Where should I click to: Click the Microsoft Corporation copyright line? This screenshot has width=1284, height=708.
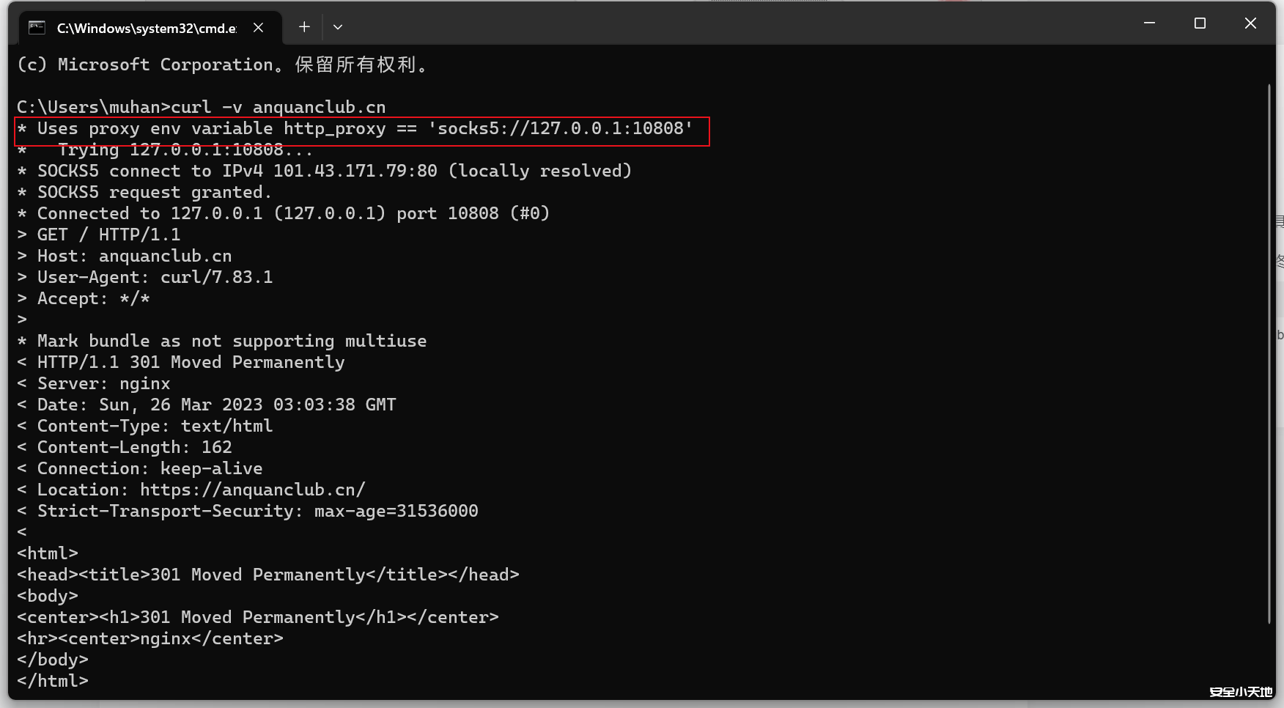[x=220, y=64]
